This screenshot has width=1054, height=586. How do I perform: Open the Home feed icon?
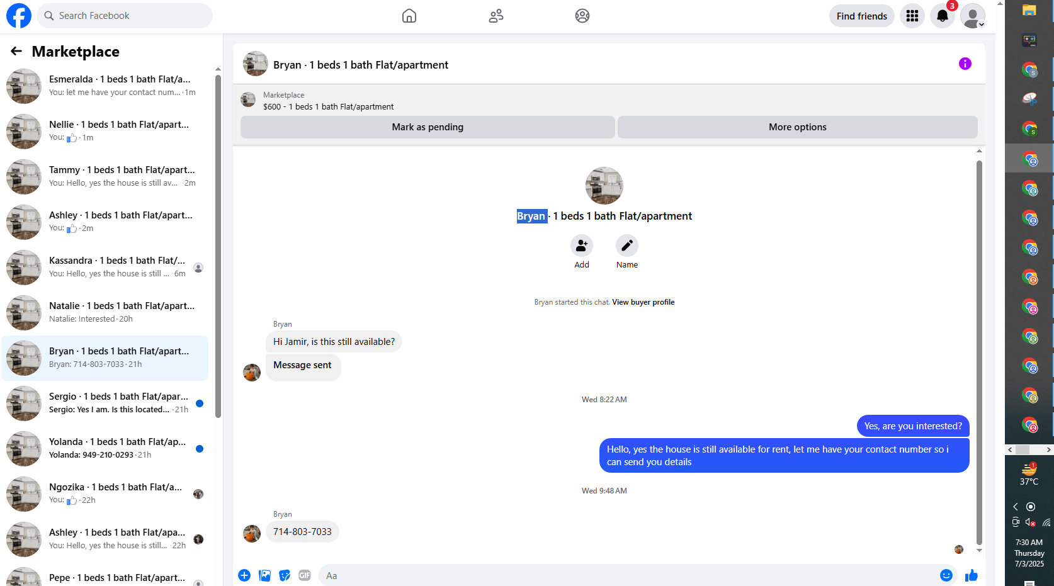click(409, 16)
